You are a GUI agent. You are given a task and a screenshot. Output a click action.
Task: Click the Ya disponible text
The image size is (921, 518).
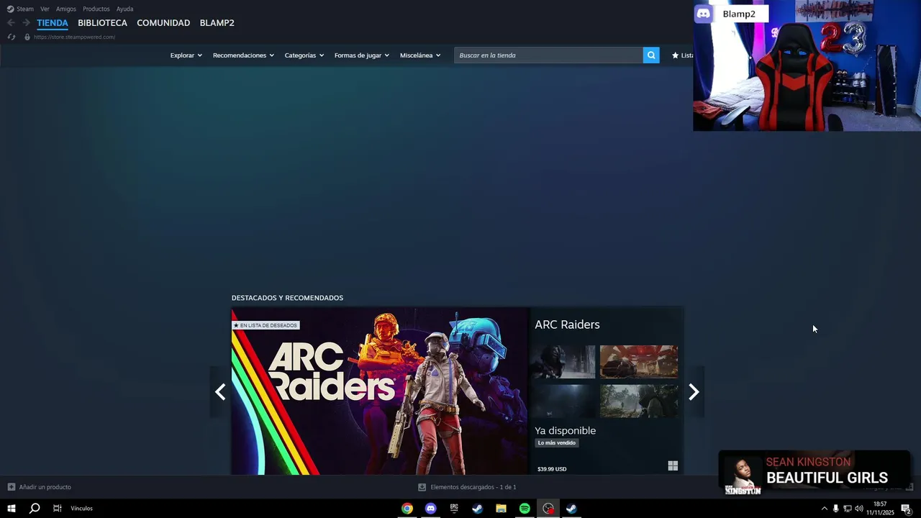[x=566, y=430]
